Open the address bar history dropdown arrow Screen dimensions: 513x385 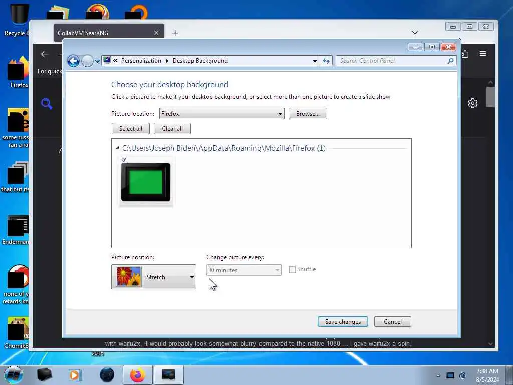pyautogui.click(x=315, y=61)
